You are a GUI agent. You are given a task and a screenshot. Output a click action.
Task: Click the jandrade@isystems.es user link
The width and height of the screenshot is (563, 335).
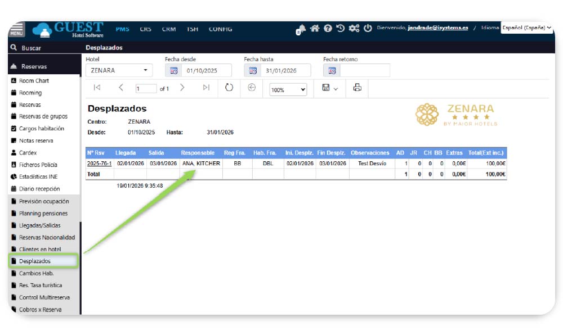437,28
